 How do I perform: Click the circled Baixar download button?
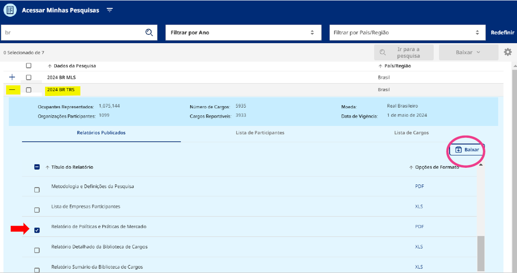466,150
